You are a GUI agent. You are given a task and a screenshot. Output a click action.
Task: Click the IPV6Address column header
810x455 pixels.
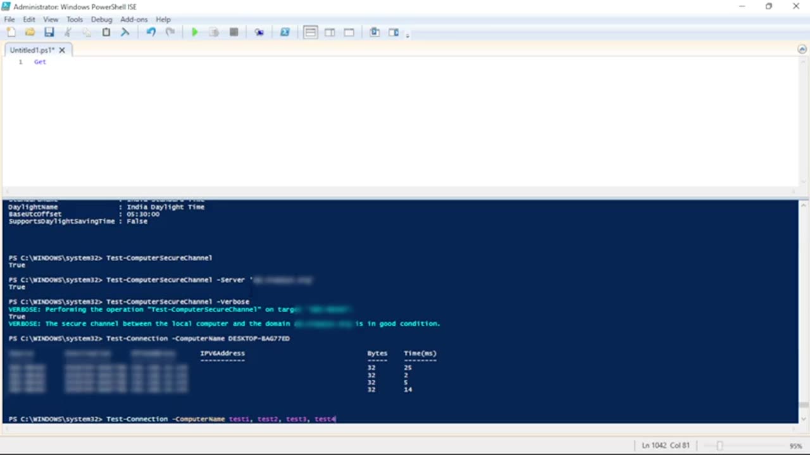222,353
